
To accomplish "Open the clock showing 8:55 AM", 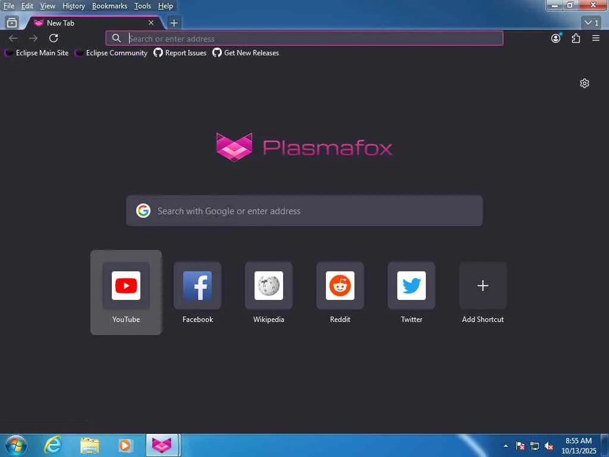I will tap(579, 446).
